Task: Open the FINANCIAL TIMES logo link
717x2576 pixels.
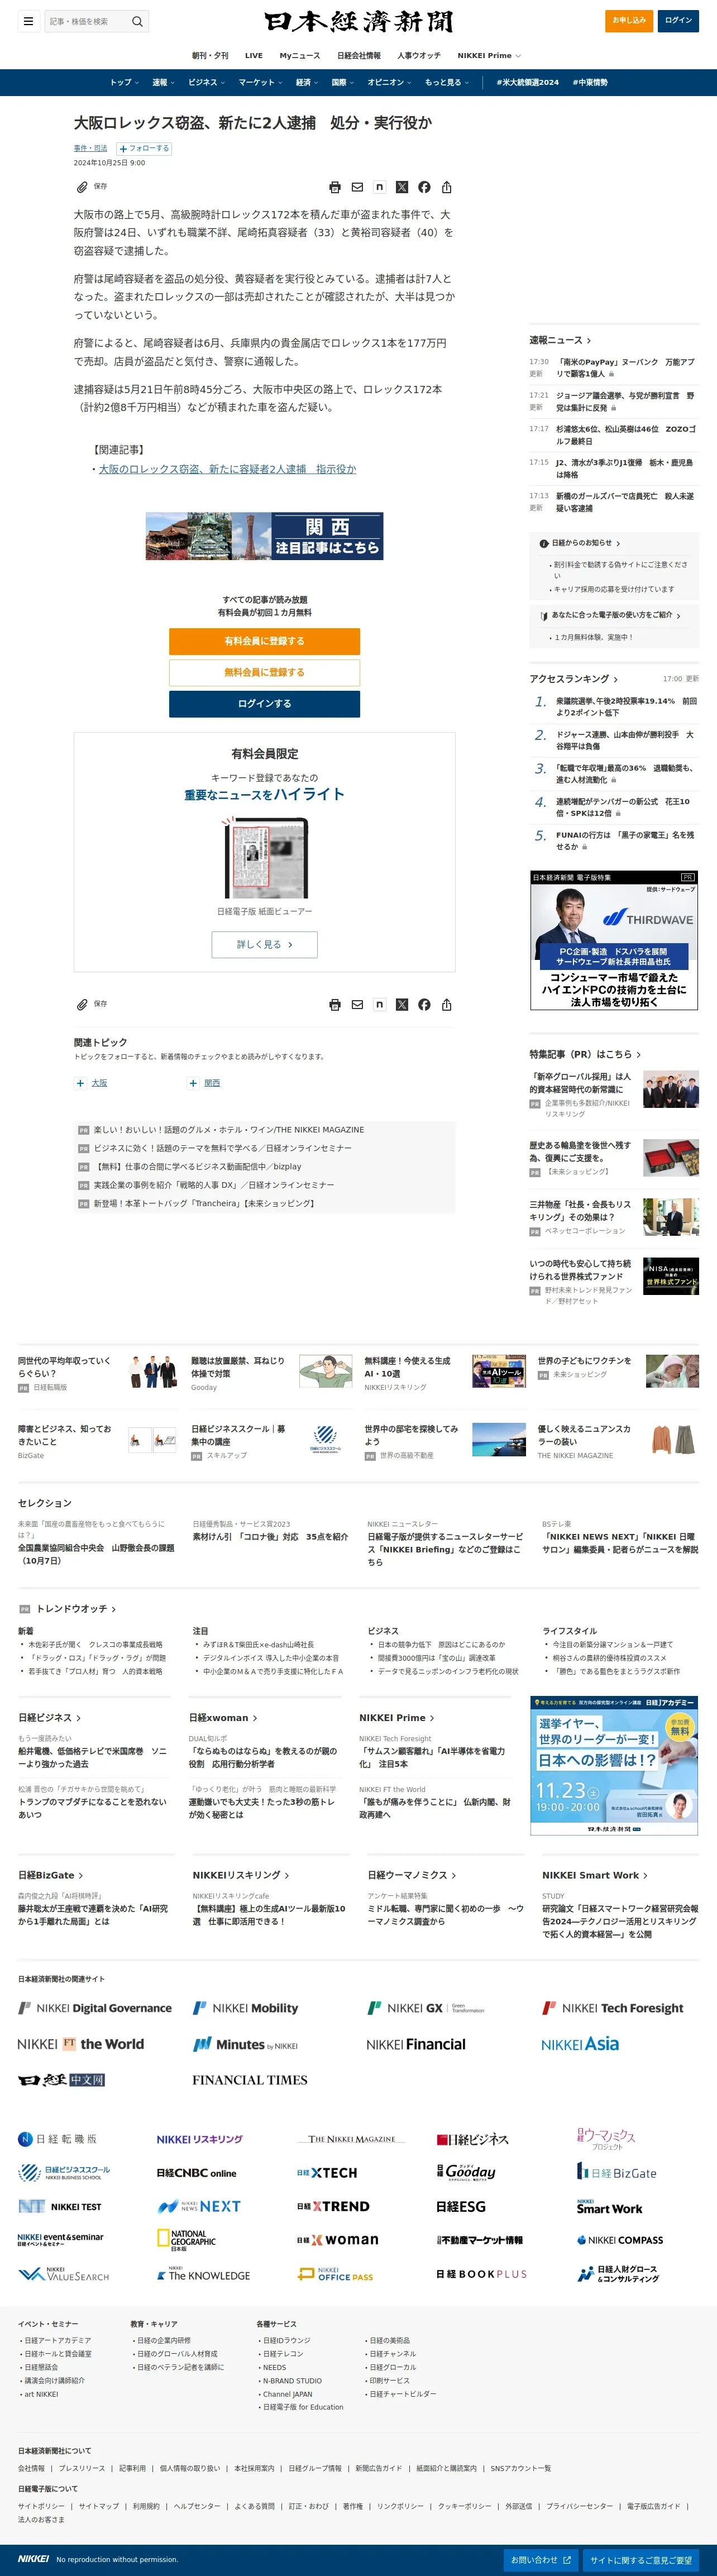Action: click(250, 2080)
